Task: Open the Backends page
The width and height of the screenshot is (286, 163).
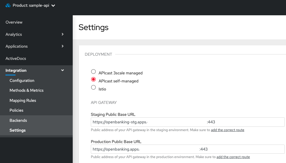Action: click(18, 121)
